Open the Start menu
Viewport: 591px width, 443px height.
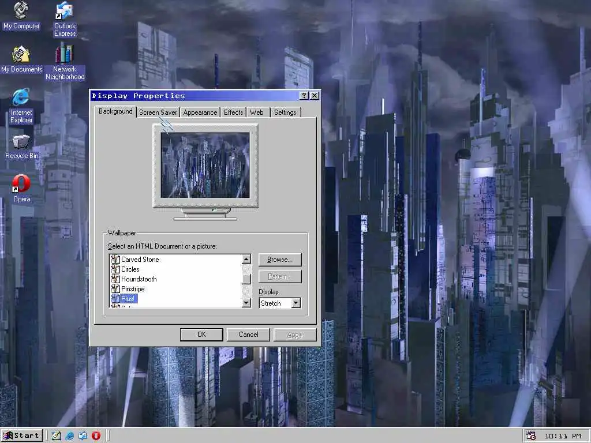click(22, 436)
